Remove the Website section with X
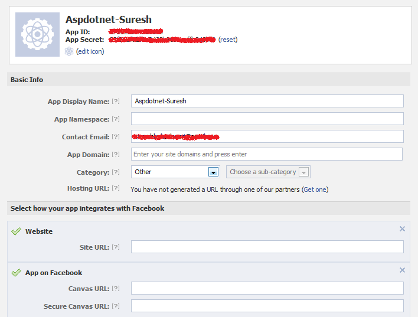This screenshot has height=317, width=418. [x=402, y=229]
